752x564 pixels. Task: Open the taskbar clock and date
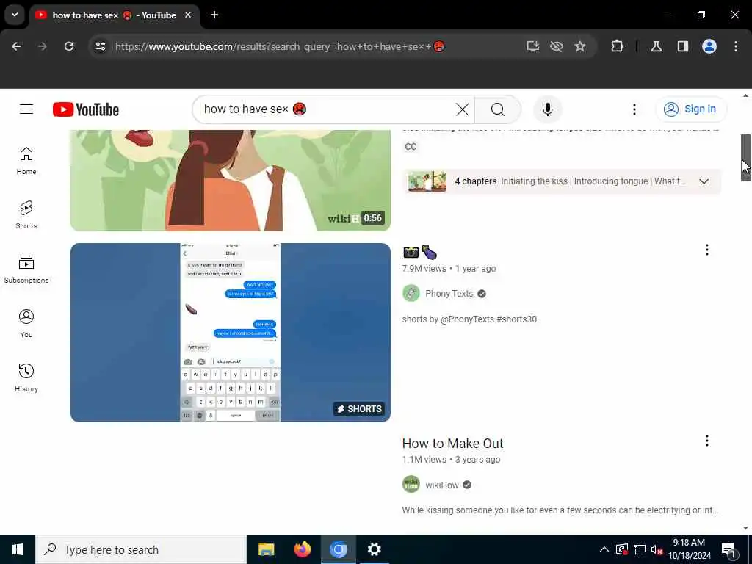click(689, 549)
